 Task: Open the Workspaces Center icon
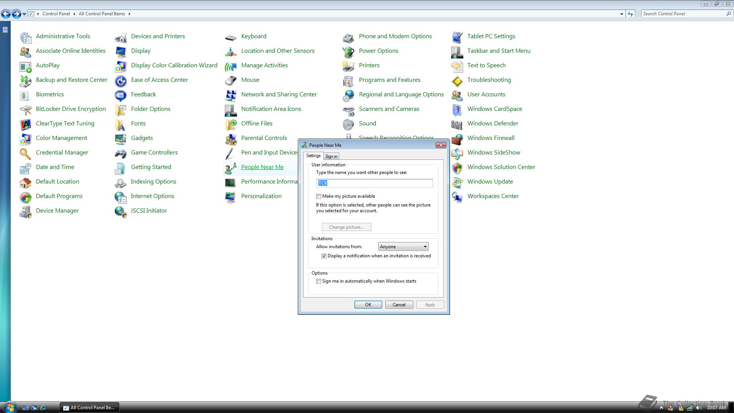(457, 197)
